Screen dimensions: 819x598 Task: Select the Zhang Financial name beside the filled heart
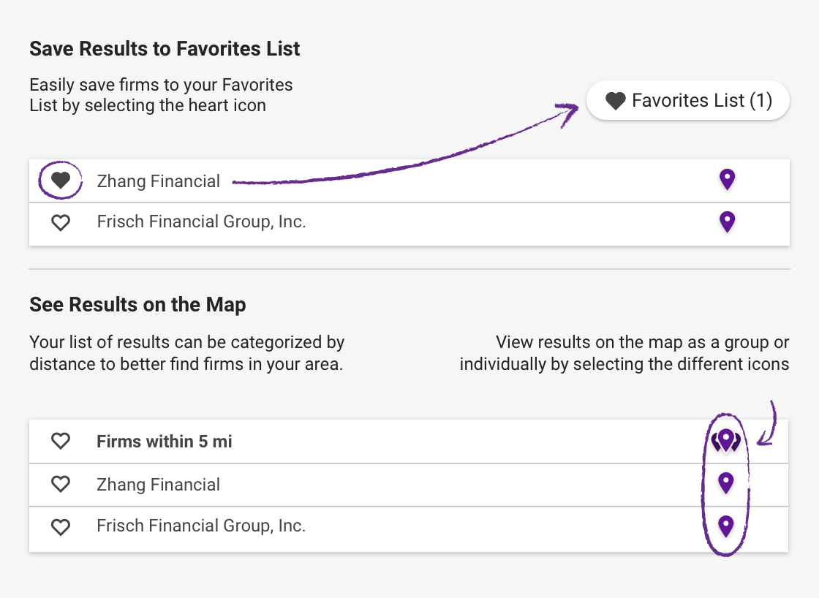[158, 181]
